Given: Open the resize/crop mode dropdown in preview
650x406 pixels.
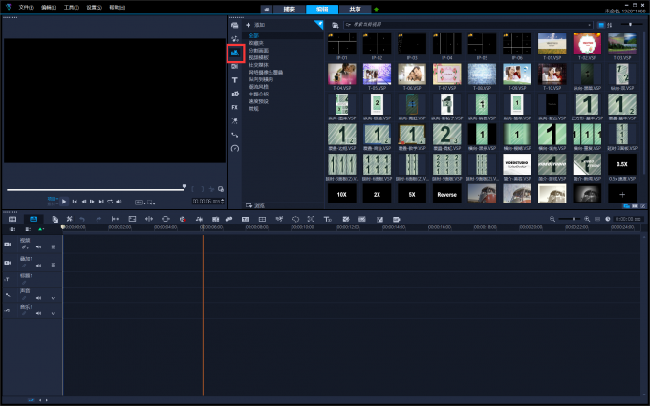Looking at the screenshot, I should [150, 203].
